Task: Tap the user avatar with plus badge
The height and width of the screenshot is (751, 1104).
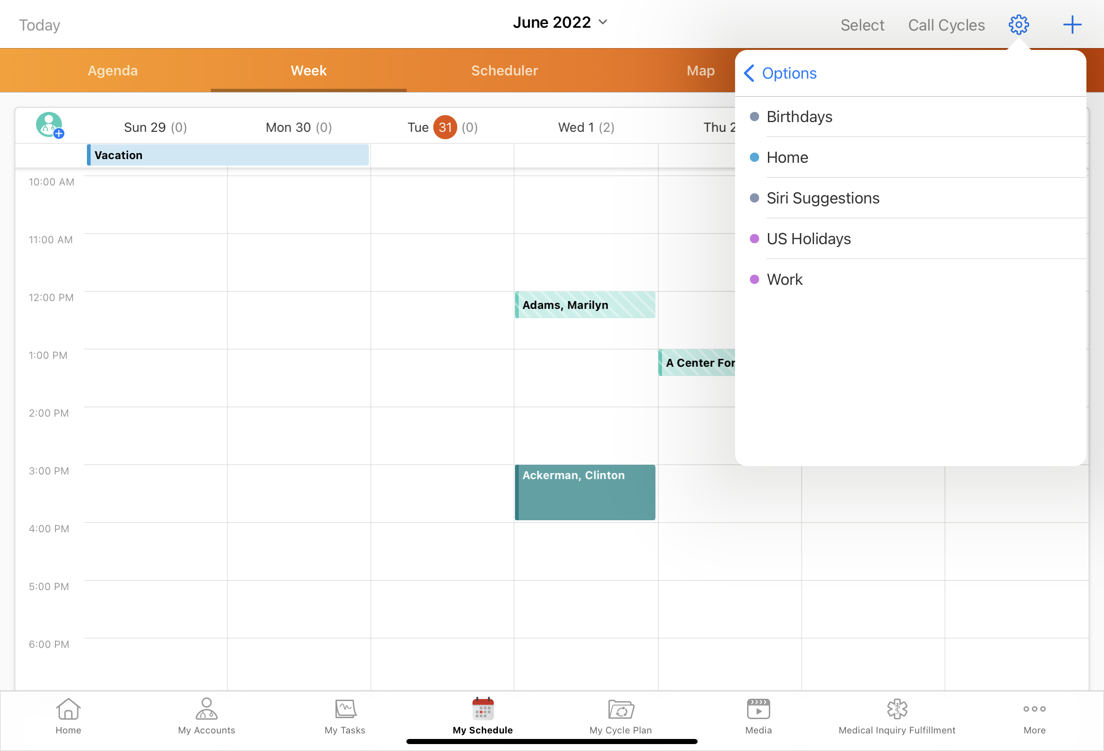Action: pyautogui.click(x=50, y=125)
